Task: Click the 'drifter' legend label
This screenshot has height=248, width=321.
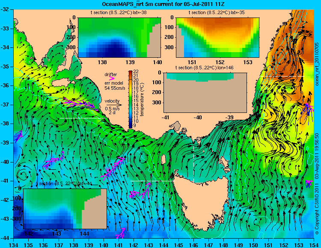Action: (x=111, y=75)
